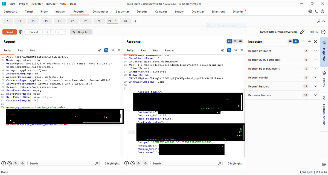This screenshot has height=175, width=328.
Task: Switch Inspector to left-docked layout icon
Action: pyautogui.click(x=290, y=42)
